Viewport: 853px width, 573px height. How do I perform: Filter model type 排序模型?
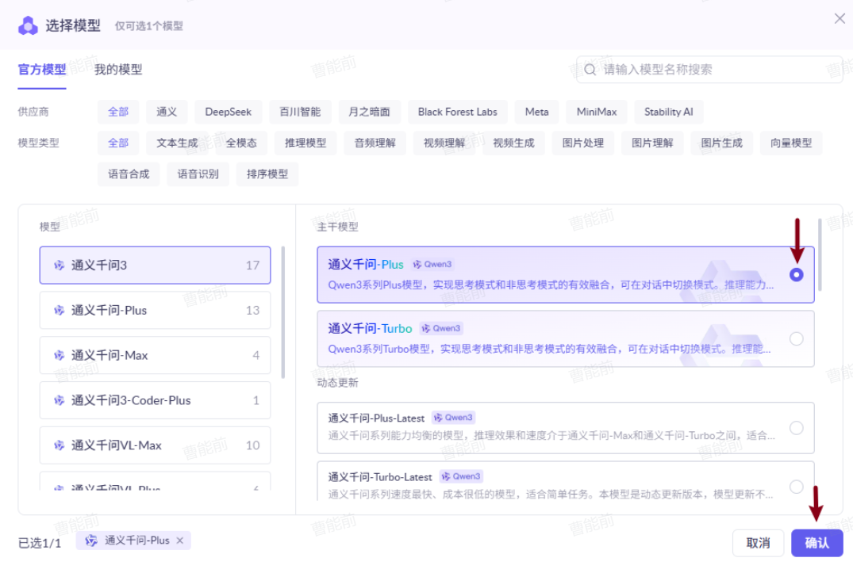[267, 174]
